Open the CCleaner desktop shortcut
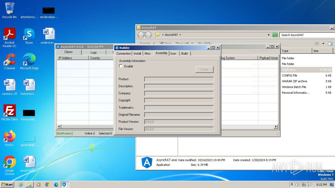335x188 pixels. point(9,61)
